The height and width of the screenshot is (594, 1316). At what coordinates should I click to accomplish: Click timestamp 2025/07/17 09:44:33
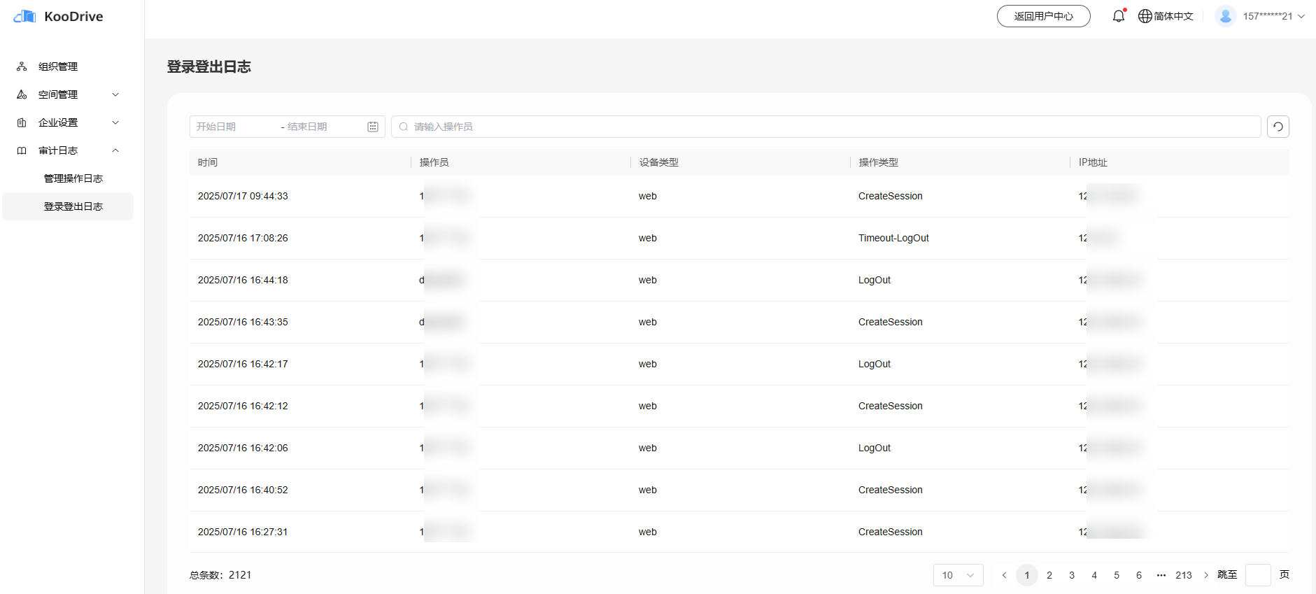tap(243, 196)
